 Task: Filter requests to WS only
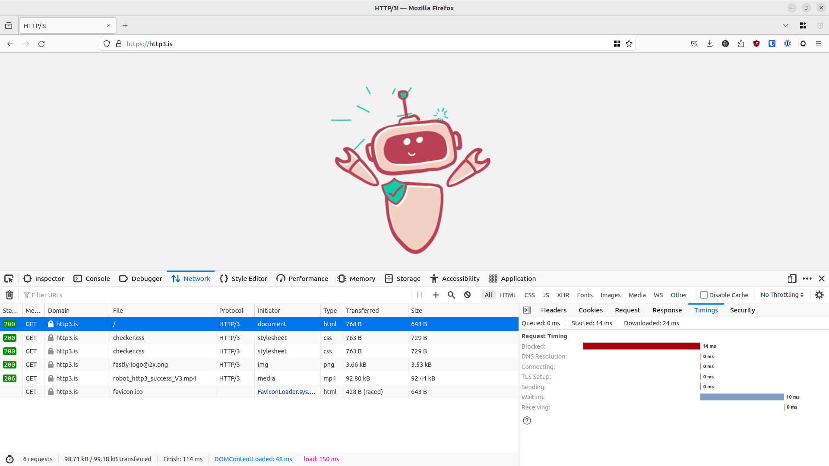click(x=658, y=295)
